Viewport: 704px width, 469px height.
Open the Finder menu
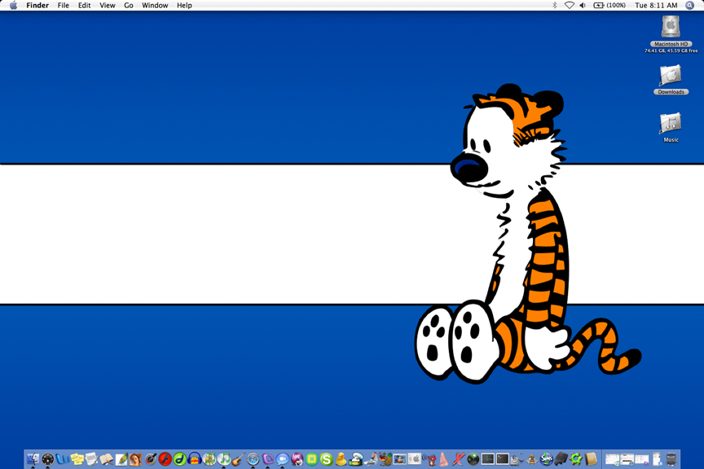point(37,6)
